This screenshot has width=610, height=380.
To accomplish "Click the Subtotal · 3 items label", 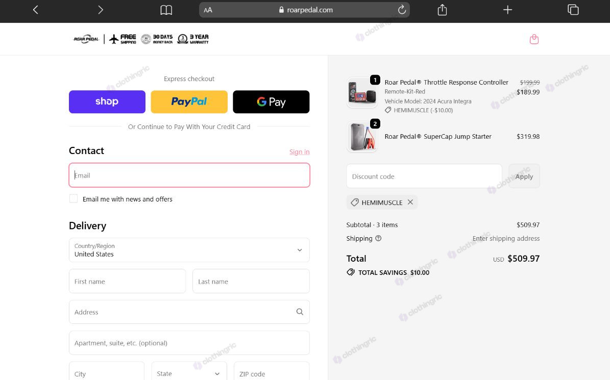I will coord(372,225).
